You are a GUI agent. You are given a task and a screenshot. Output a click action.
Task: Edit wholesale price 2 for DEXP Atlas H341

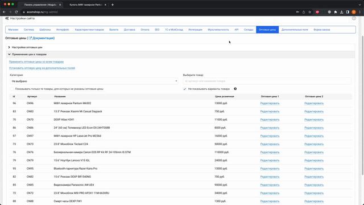[x=314, y=120]
